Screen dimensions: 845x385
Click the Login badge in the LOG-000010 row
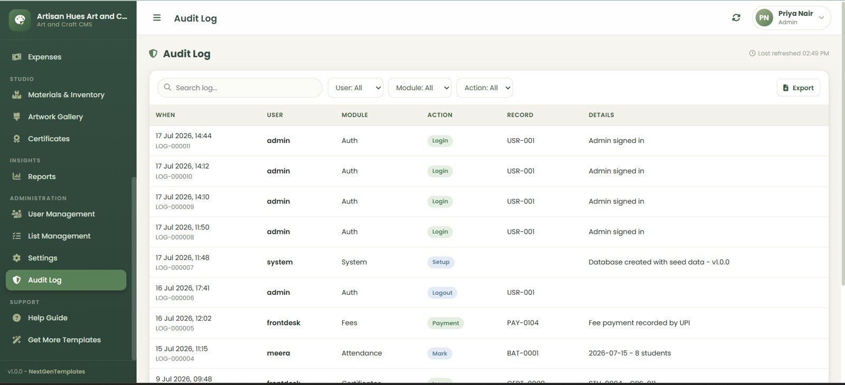[x=440, y=171]
